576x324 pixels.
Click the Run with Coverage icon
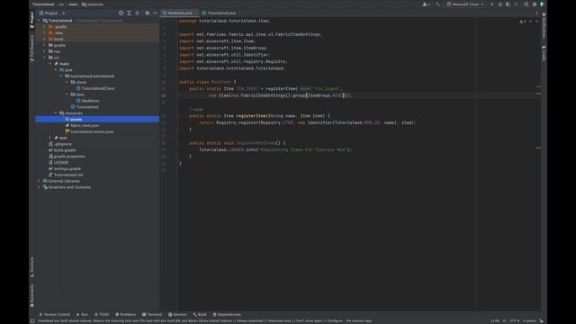pos(508,4)
